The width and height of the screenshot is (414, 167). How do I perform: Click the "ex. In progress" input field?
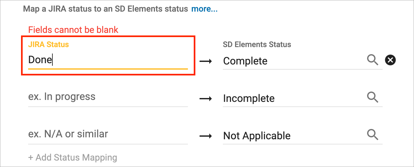[108, 97]
